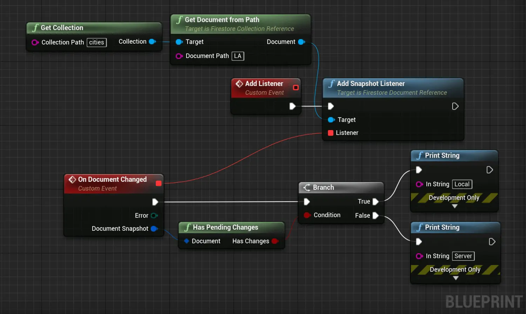The width and height of the screenshot is (526, 314).
Task: Click execution output pin on 'Local' Print String
Action: pyautogui.click(x=490, y=170)
